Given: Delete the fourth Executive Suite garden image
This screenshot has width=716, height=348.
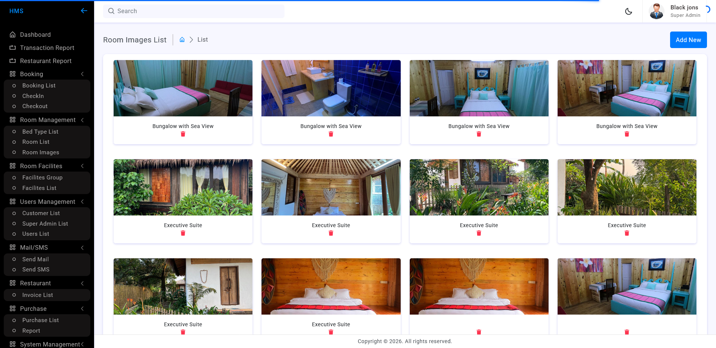Looking at the screenshot, I should click(627, 233).
